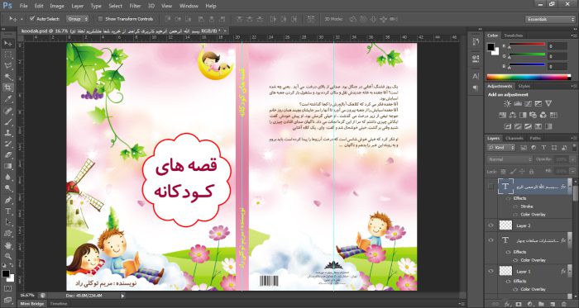This screenshot has height=308, width=579.
Task: Switch to the Channels tab
Action: (x=514, y=138)
